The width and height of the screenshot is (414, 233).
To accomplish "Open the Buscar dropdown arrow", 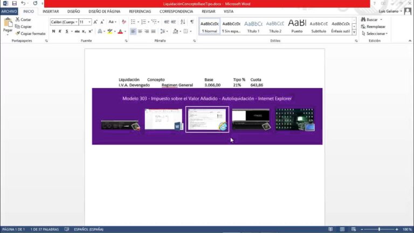I will (x=381, y=19).
